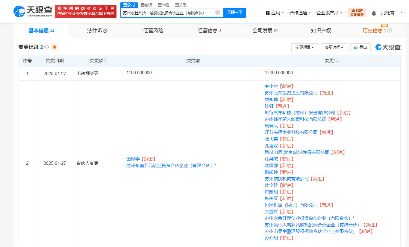
Task: Open 孙介明 partner link
Action: [271, 238]
